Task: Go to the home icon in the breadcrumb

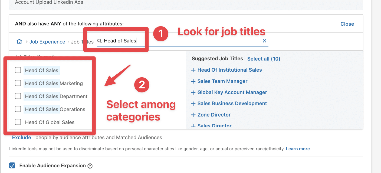Action: (19, 41)
